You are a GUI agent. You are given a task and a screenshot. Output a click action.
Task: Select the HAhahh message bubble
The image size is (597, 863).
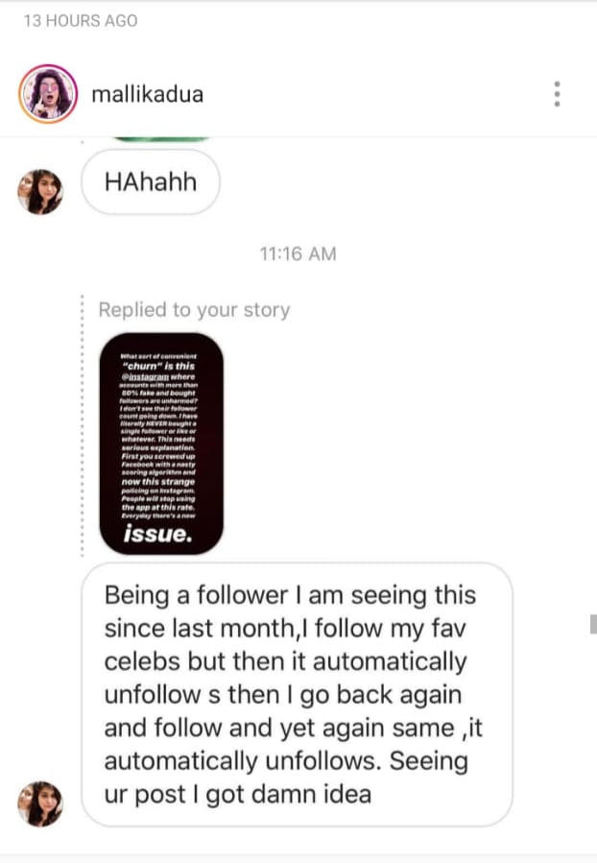[150, 182]
